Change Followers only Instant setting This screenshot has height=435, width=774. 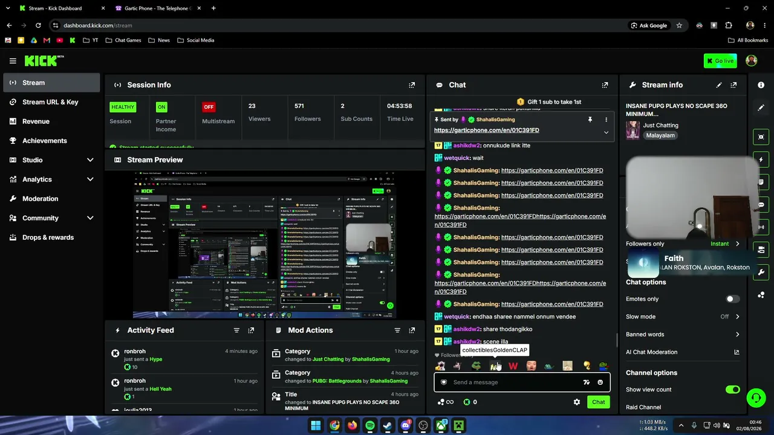pos(725,244)
